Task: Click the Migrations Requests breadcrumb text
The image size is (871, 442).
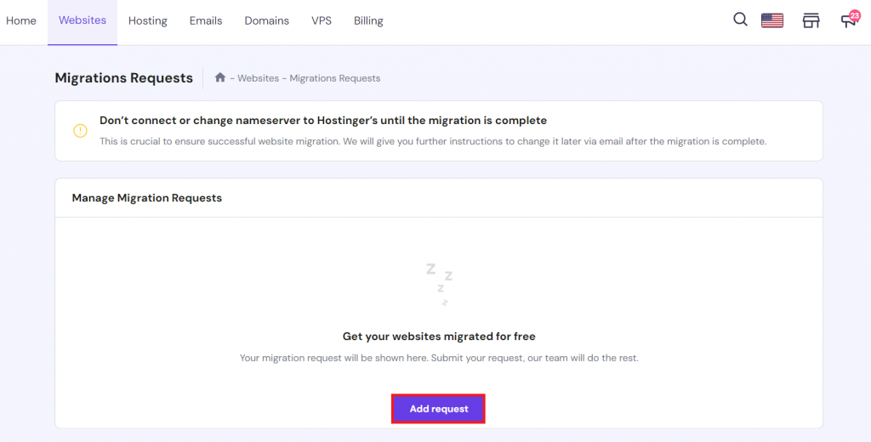Action: pyautogui.click(x=335, y=78)
